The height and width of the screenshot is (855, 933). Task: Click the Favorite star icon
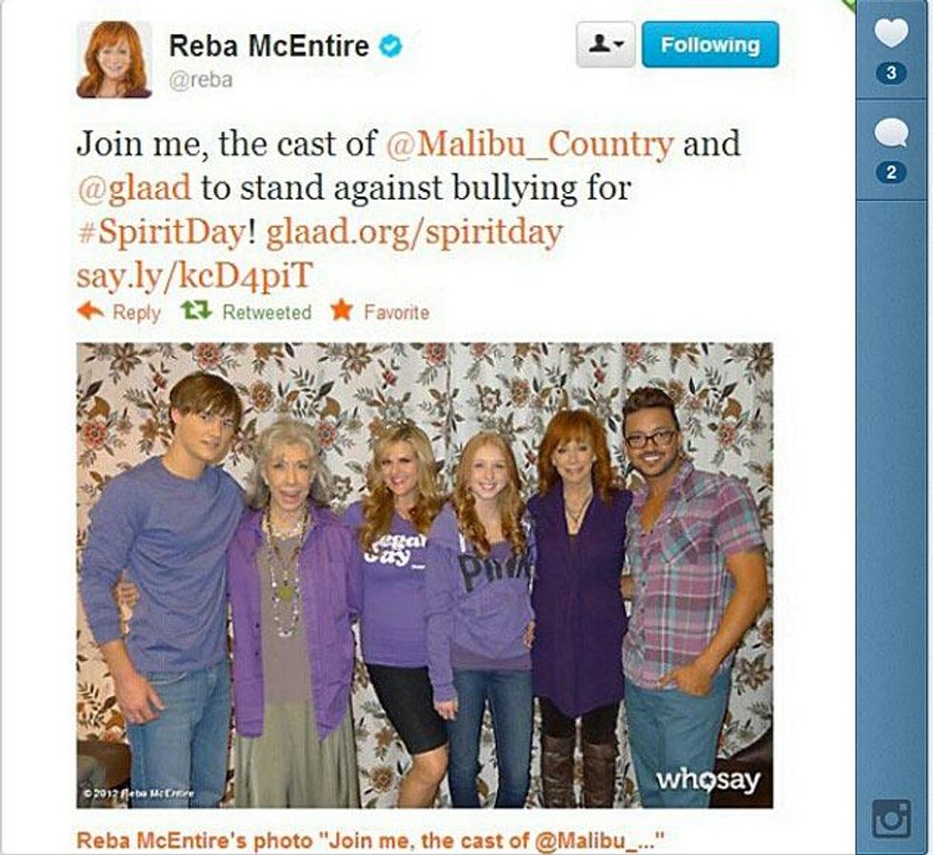point(342,310)
